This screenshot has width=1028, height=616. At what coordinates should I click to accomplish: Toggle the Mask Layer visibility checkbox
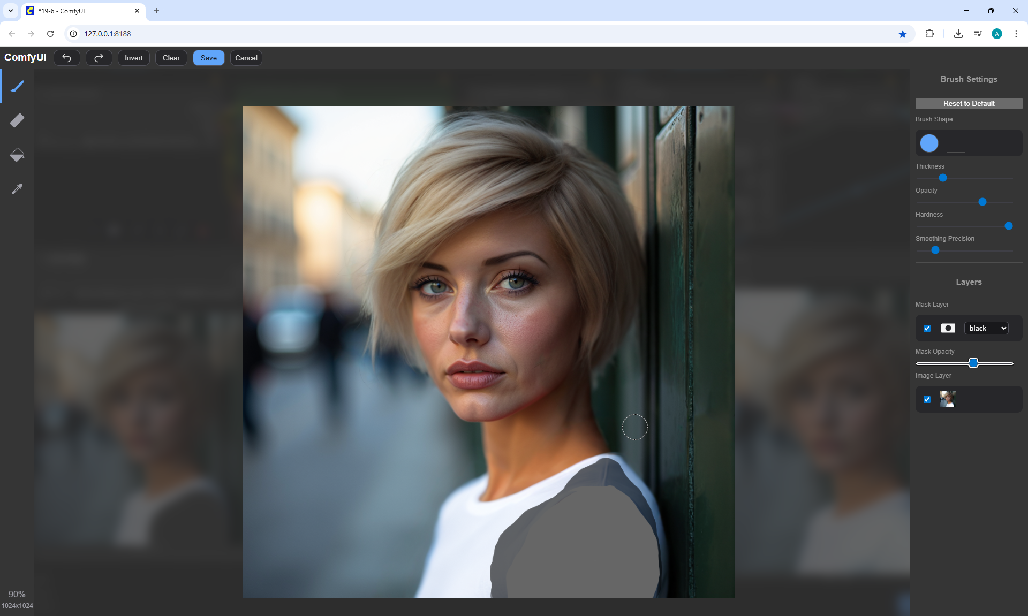927,328
